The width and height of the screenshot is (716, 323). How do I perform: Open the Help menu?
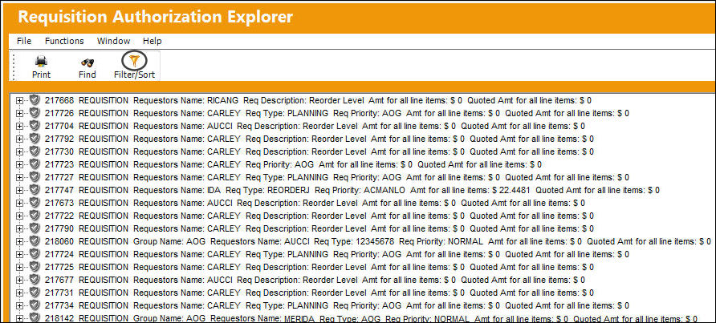pos(152,41)
